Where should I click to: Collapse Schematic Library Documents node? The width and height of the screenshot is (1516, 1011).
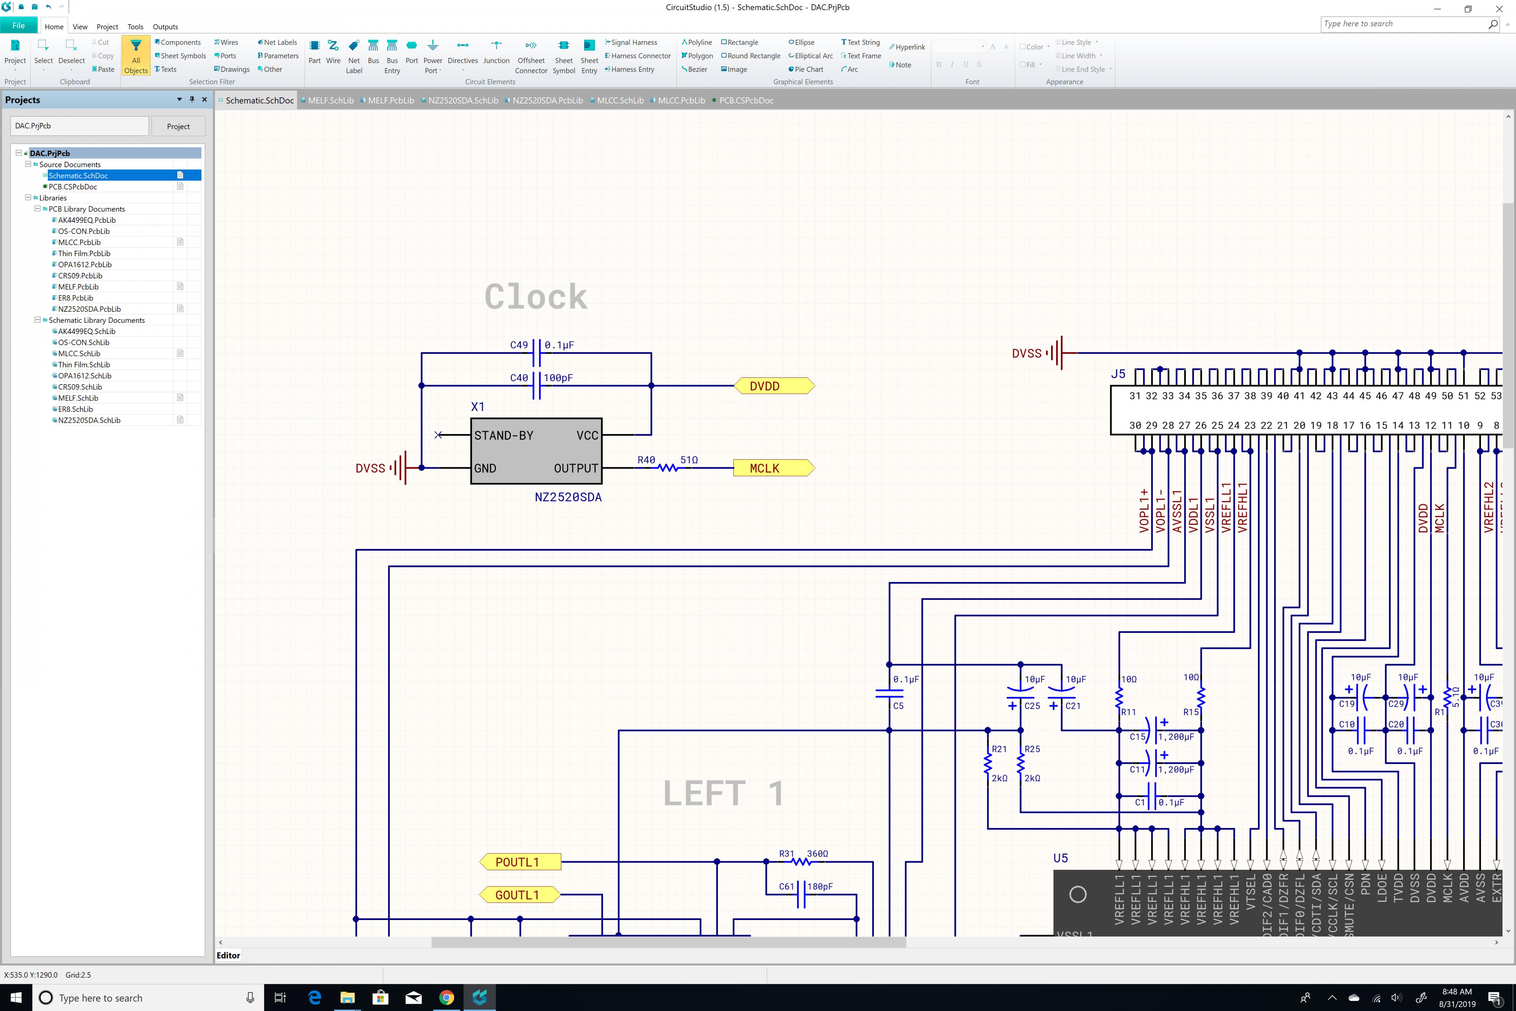coord(38,319)
